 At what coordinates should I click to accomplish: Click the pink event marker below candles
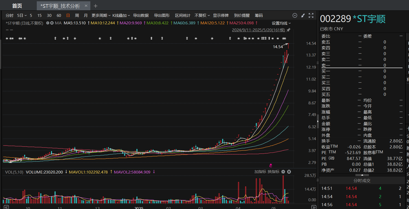(x=271, y=165)
